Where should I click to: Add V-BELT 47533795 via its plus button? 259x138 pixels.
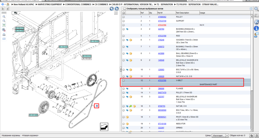point(123,81)
